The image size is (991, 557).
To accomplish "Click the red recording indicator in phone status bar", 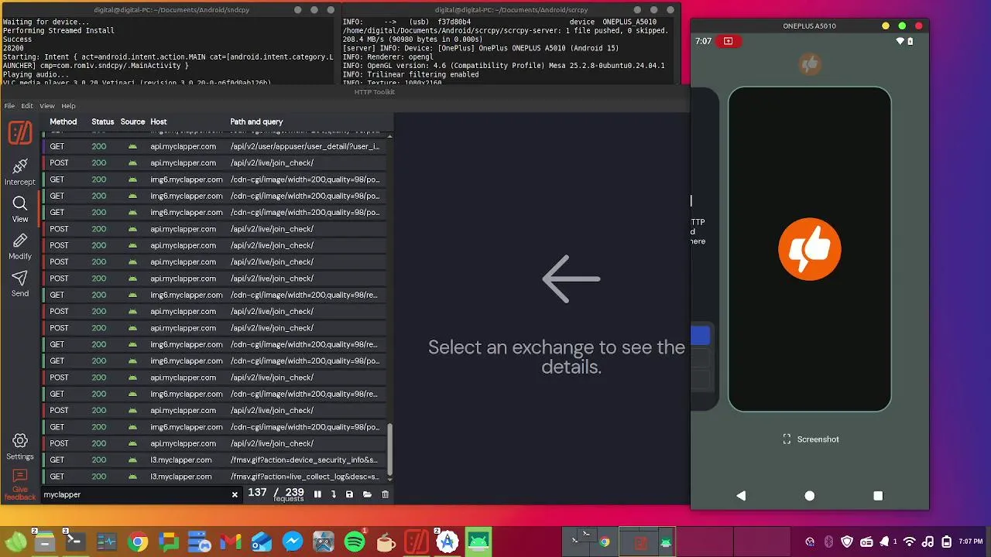I will [x=728, y=41].
